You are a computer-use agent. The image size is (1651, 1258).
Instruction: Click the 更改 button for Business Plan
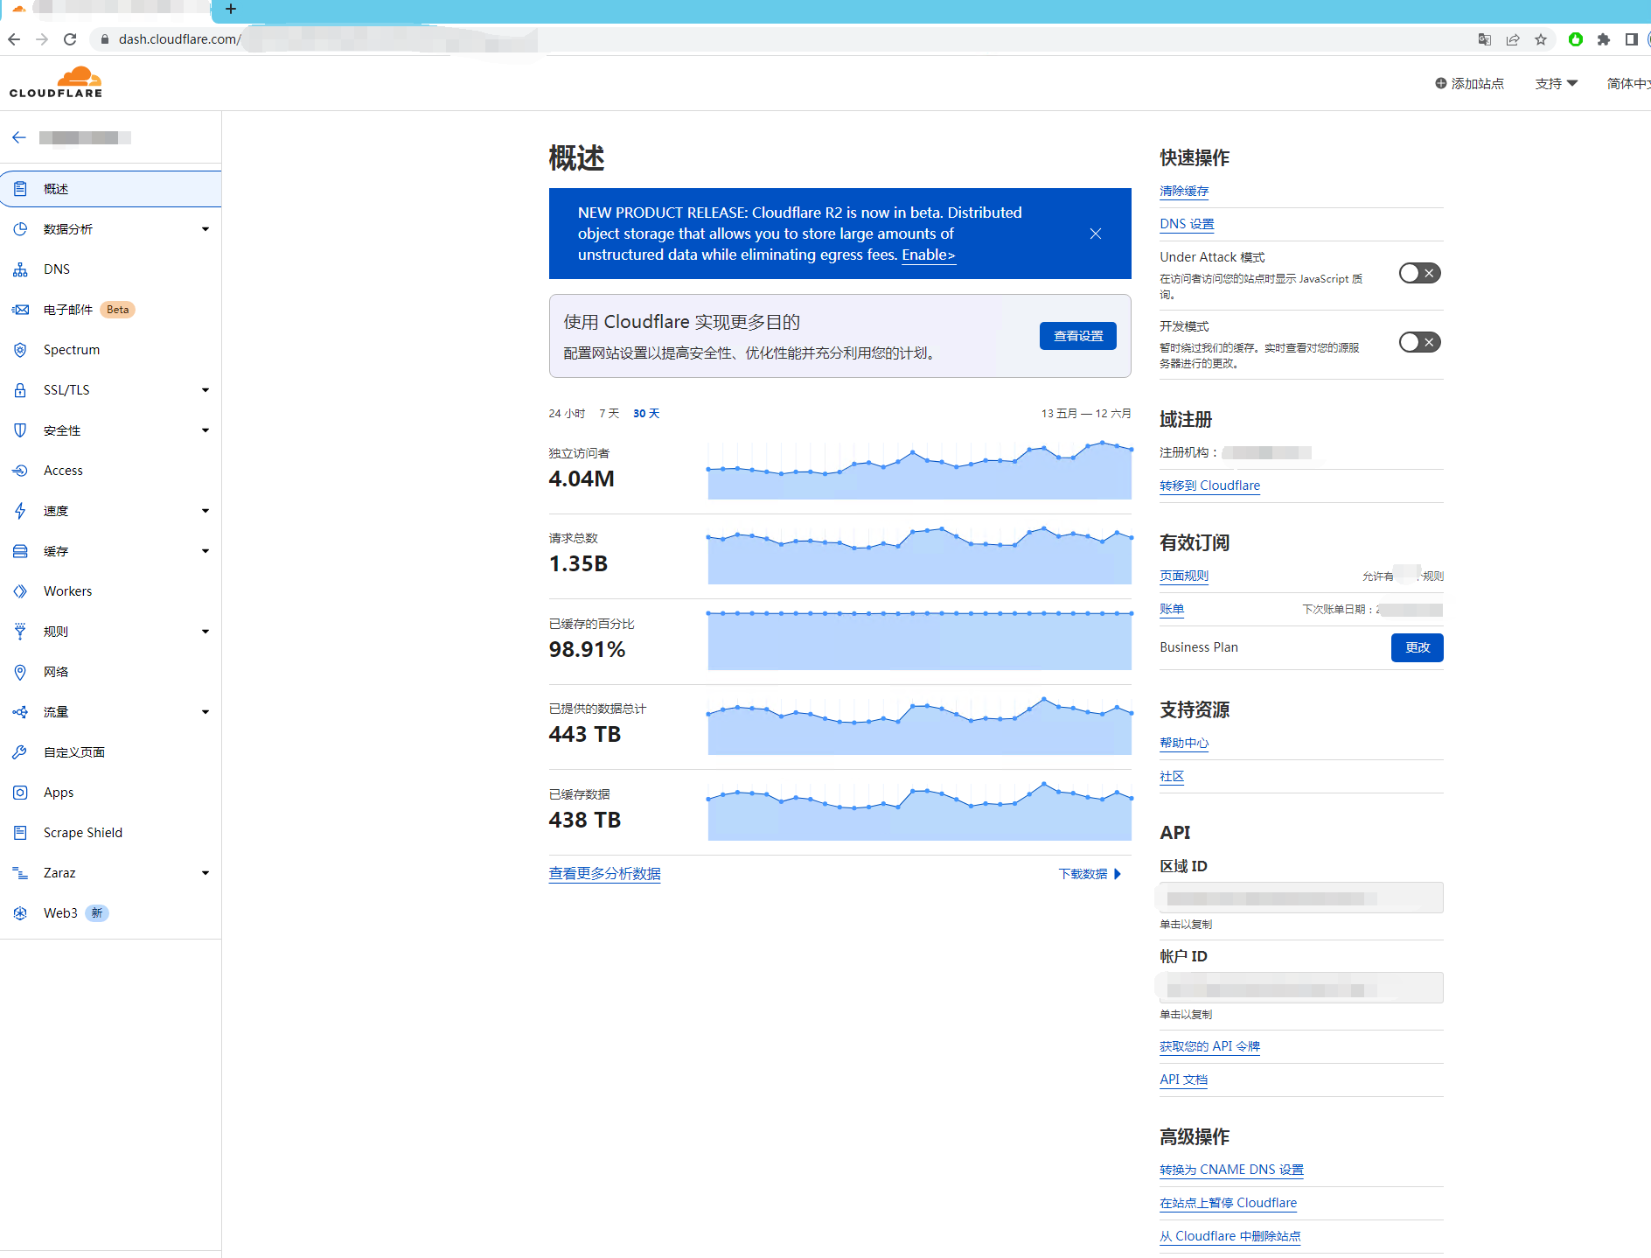pyautogui.click(x=1417, y=648)
